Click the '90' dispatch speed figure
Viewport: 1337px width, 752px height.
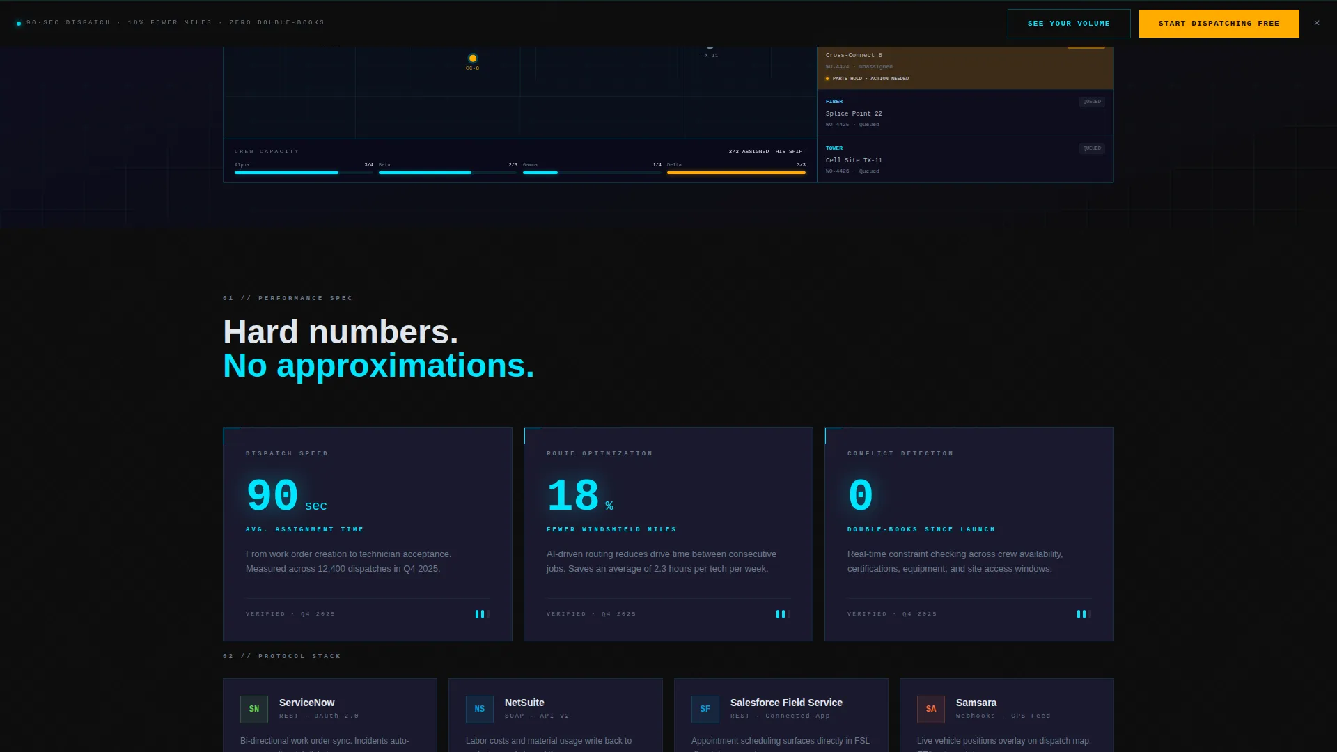[x=272, y=496]
